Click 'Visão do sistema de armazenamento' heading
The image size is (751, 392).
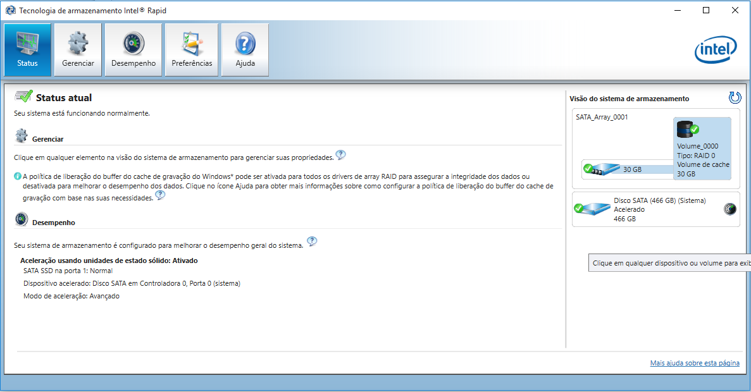(630, 99)
